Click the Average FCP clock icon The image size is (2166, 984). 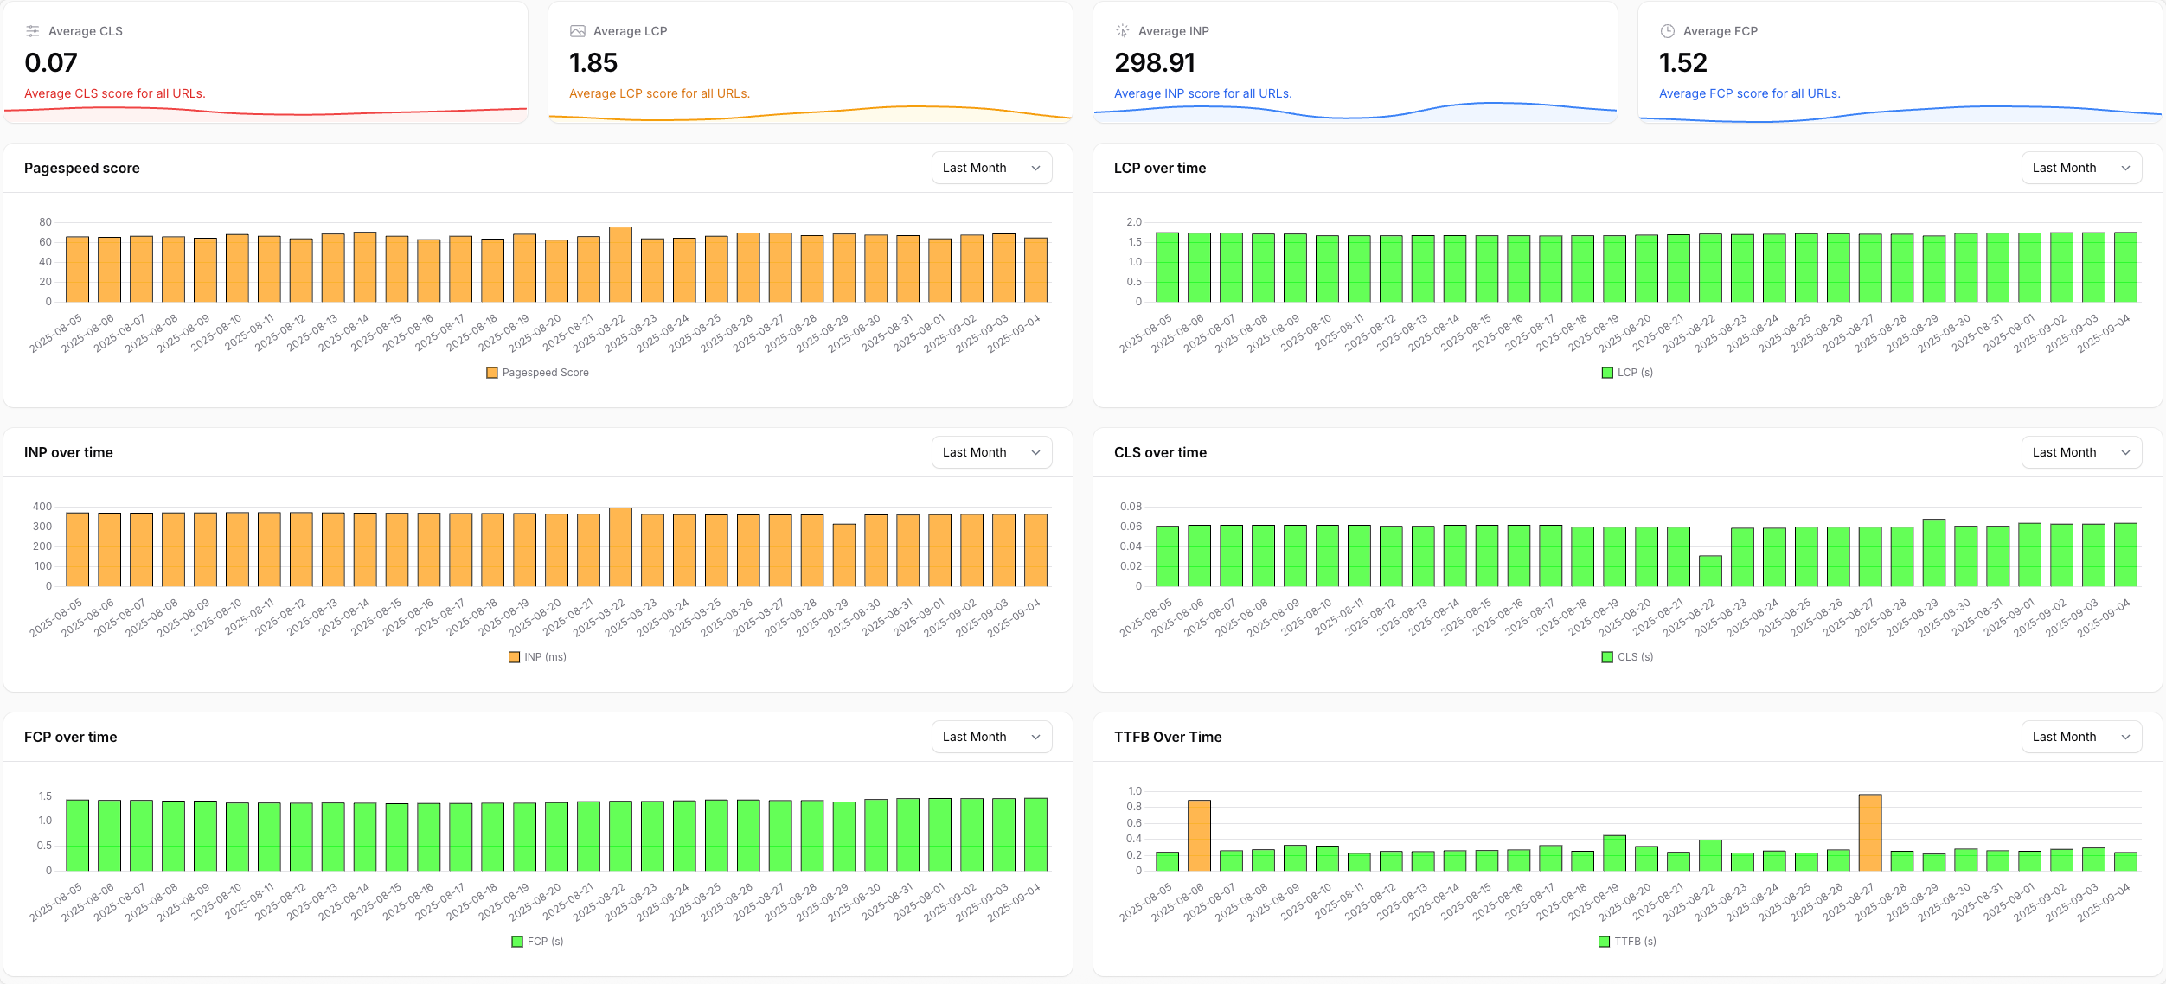click(x=1668, y=31)
